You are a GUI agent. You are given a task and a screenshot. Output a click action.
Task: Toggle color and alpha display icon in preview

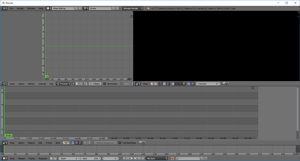click(189, 83)
